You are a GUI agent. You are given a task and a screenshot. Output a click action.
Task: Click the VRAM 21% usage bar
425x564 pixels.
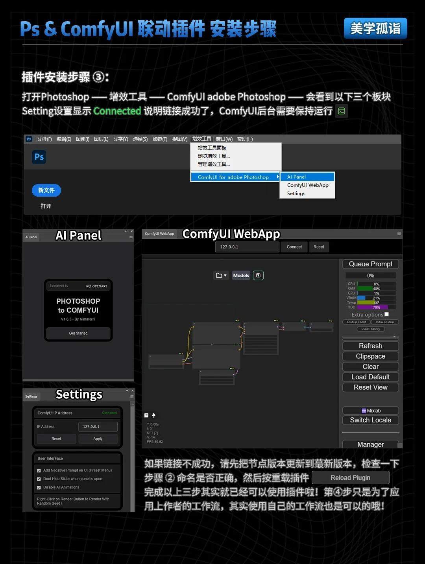pos(376,298)
